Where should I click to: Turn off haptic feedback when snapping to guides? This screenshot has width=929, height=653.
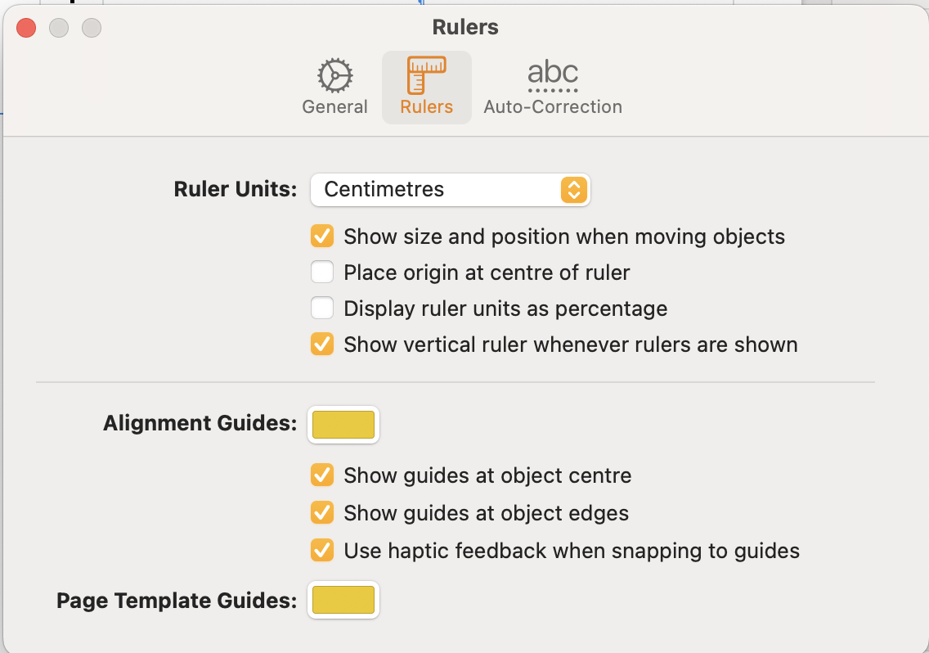pos(322,551)
